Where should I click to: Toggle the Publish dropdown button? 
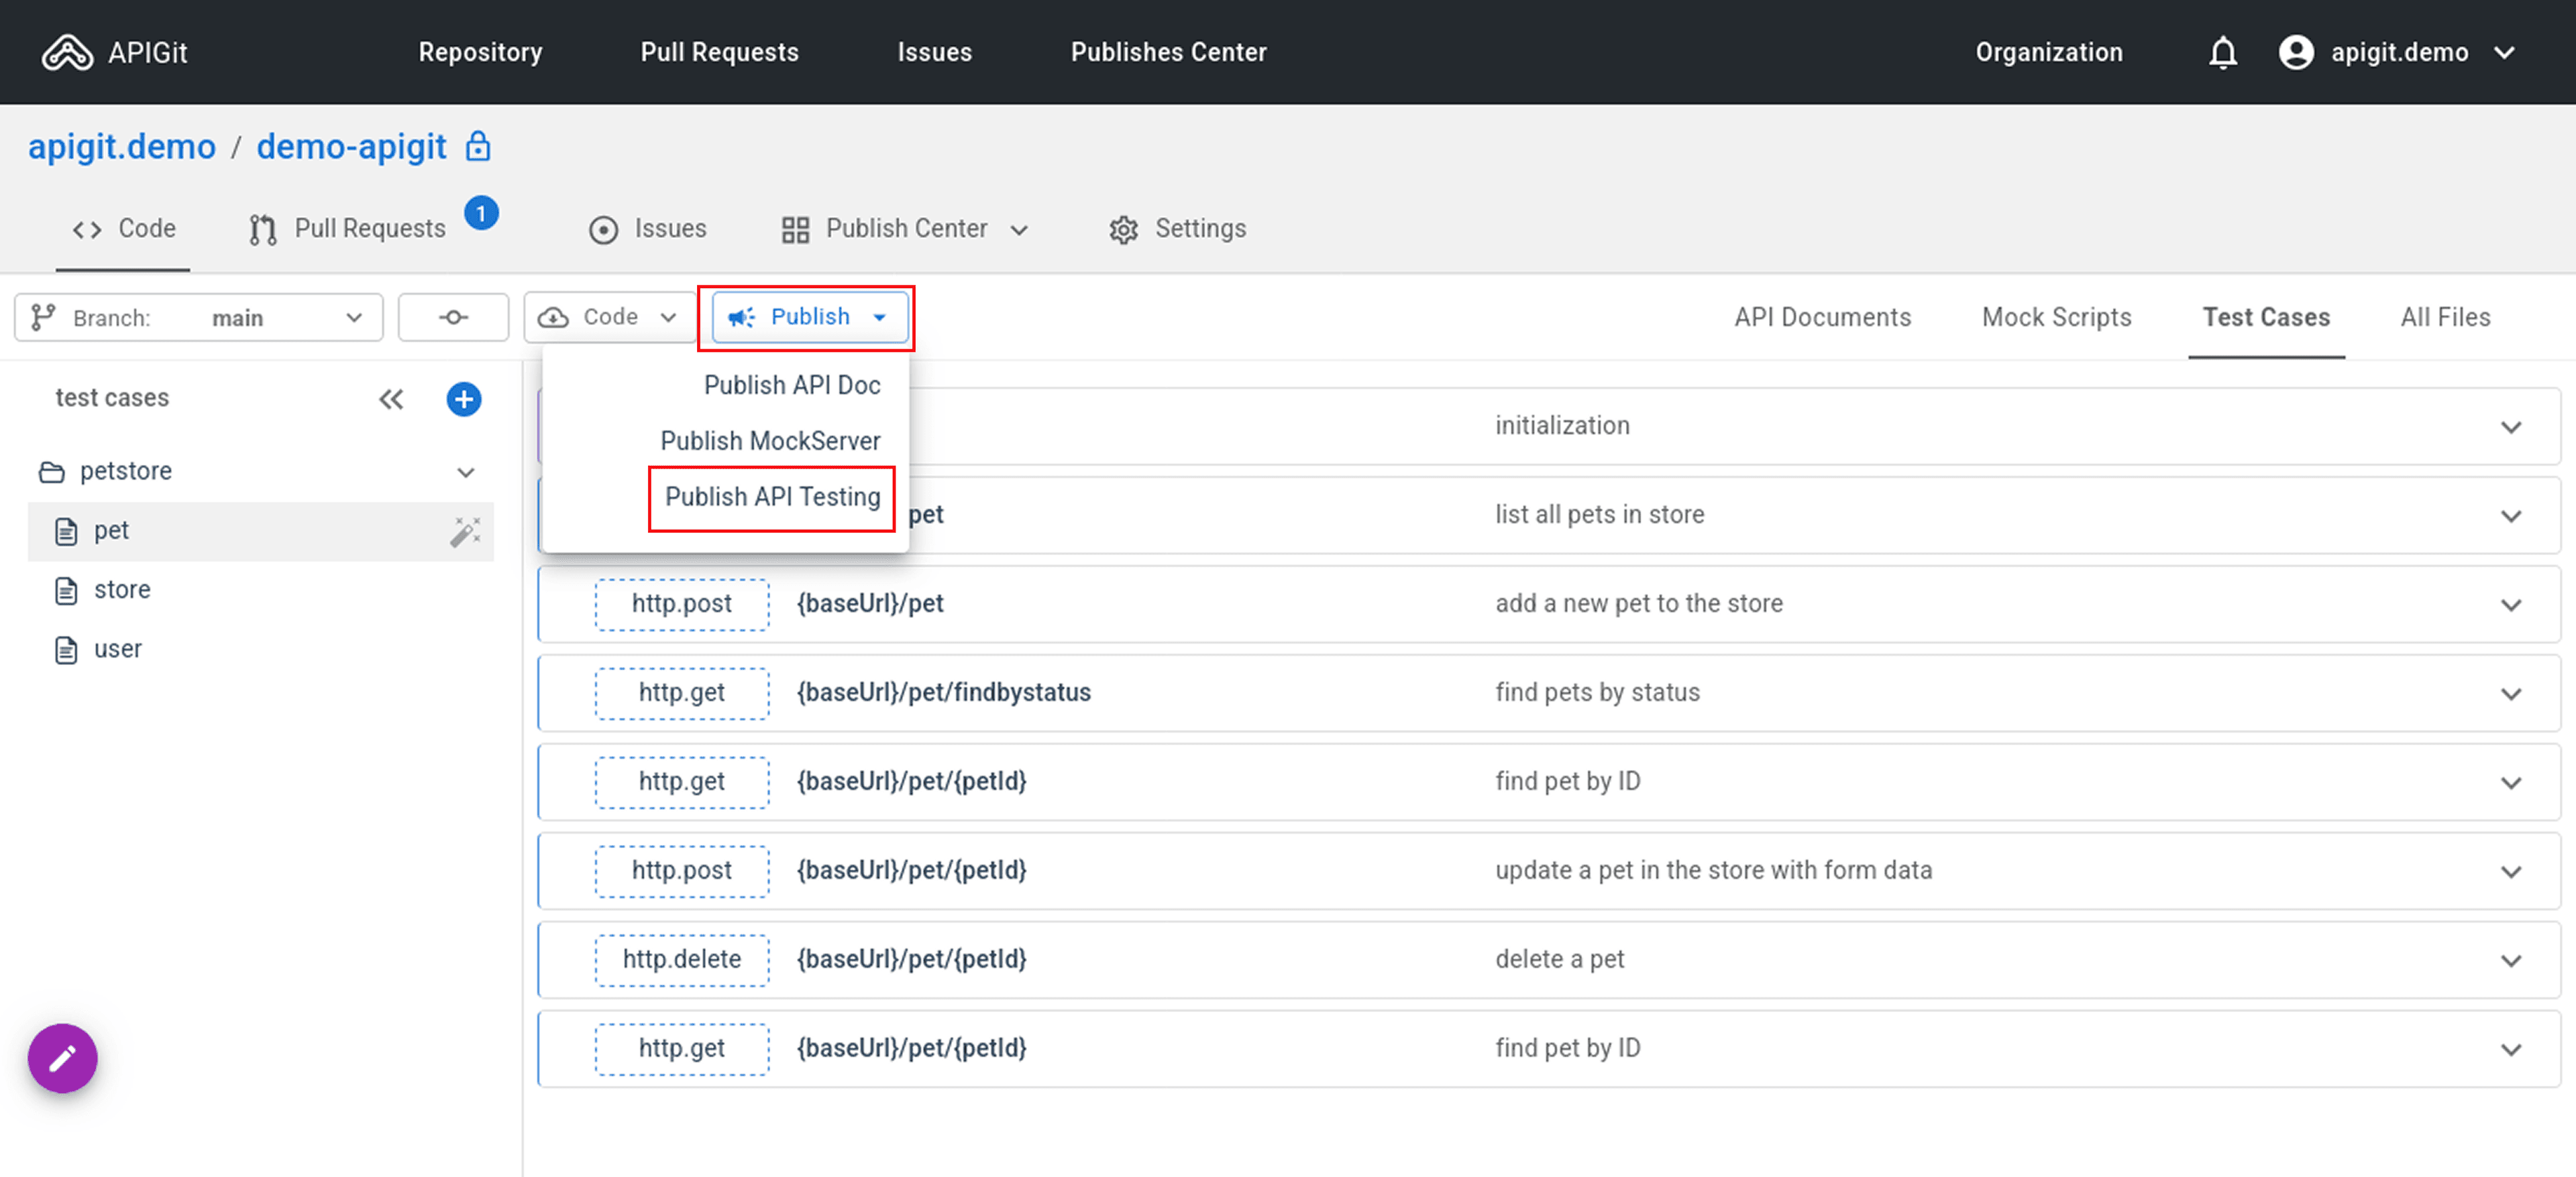pyautogui.click(x=809, y=317)
